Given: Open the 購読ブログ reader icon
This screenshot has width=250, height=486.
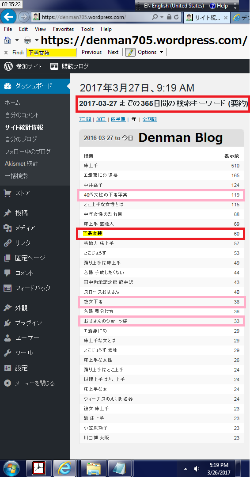Looking at the screenshot, I should [54, 66].
